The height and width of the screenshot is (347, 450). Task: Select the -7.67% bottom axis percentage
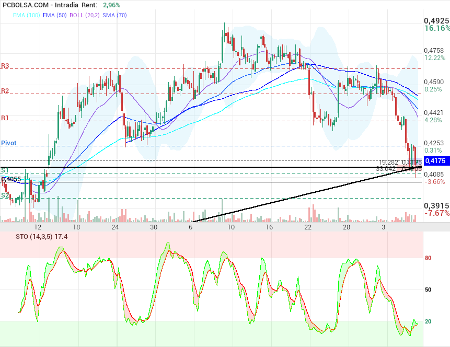pos(436,213)
